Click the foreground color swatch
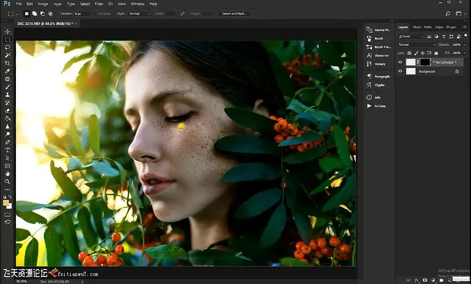The width and height of the screenshot is (471, 284). pos(6,203)
